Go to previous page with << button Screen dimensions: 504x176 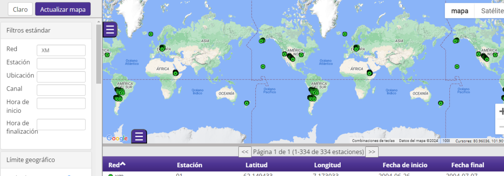tap(245, 152)
